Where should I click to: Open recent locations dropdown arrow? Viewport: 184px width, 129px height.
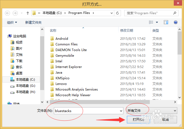pyautogui.click(x=22, y=13)
